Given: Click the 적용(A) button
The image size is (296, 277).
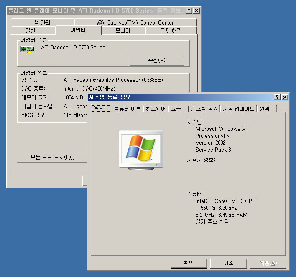Looking at the screenshot, I should point(268,263).
